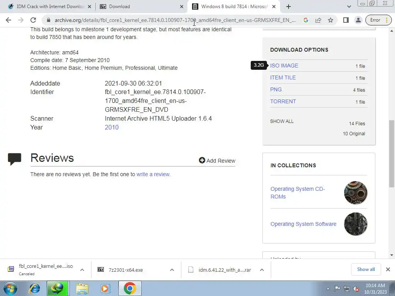Open the tab search dropdown chevron
Screen dimensions: 395x296
pos(349,7)
